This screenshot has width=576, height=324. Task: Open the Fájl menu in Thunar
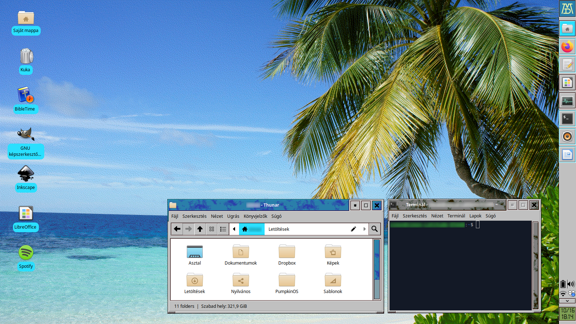[175, 216]
